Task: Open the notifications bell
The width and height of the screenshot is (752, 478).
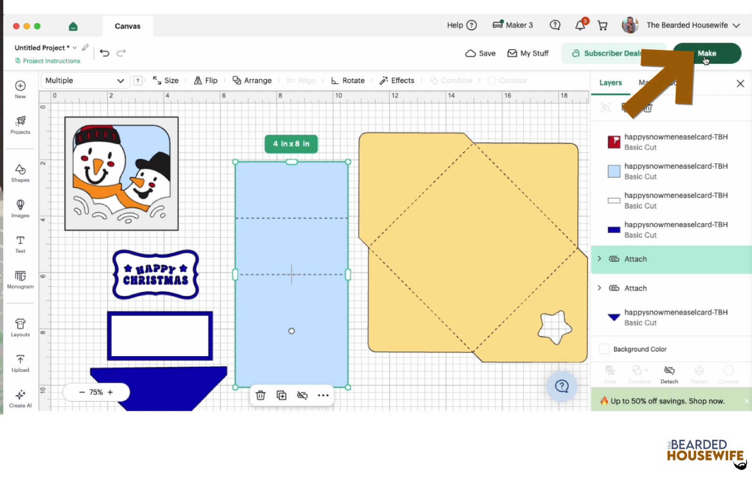Action: point(580,25)
